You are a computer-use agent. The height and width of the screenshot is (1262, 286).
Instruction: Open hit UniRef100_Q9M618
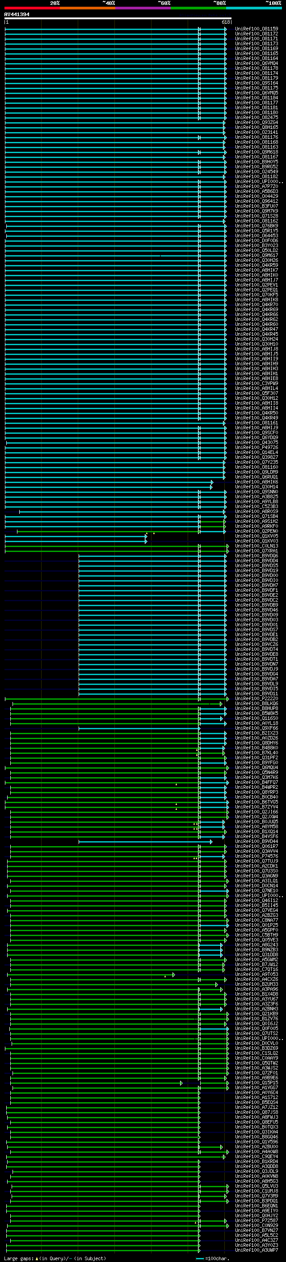(x=257, y=152)
